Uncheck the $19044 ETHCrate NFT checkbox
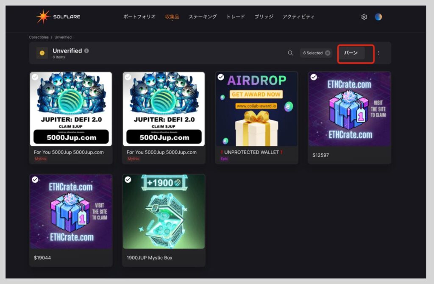 pos(35,180)
